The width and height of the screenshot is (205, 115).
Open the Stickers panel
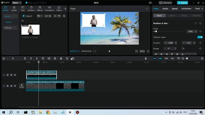[x=31, y=9]
